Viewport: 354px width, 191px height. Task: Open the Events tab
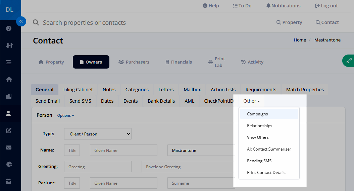coord(131,101)
